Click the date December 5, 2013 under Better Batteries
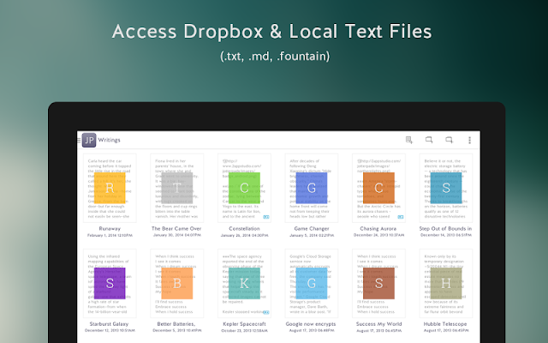 pyautogui.click(x=177, y=330)
